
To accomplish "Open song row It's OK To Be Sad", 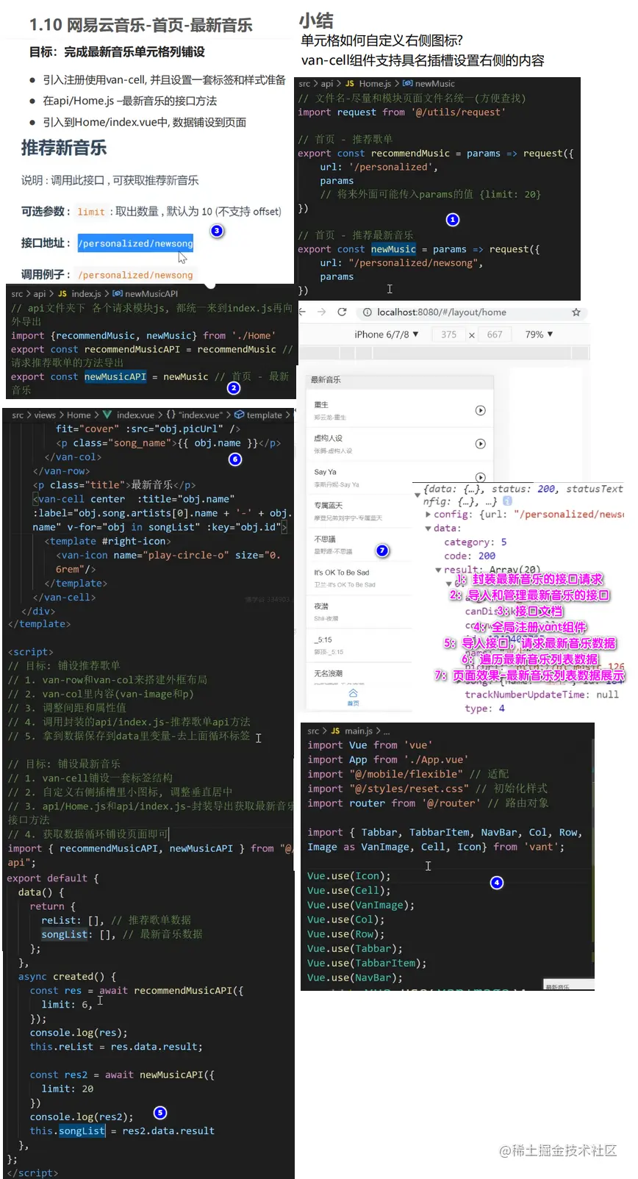I will click(x=360, y=578).
